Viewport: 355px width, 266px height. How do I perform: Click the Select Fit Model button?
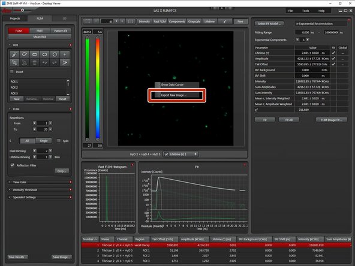[x=269, y=23]
